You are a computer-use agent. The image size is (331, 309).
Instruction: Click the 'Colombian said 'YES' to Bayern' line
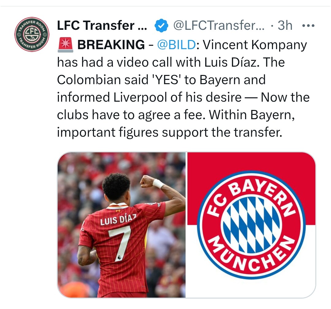click(x=161, y=80)
